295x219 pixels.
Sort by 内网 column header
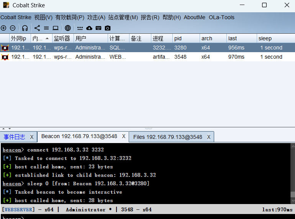click(x=42, y=38)
